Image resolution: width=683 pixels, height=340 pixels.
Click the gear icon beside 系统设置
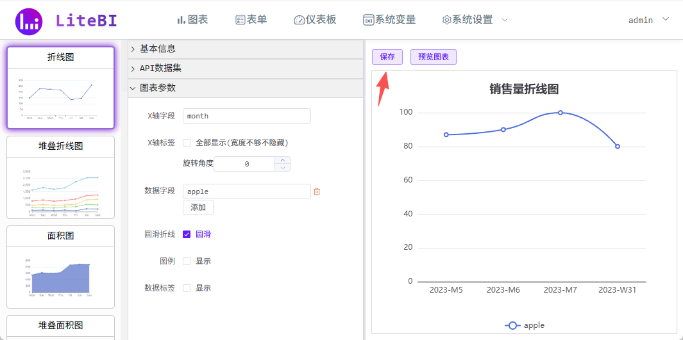click(x=446, y=20)
